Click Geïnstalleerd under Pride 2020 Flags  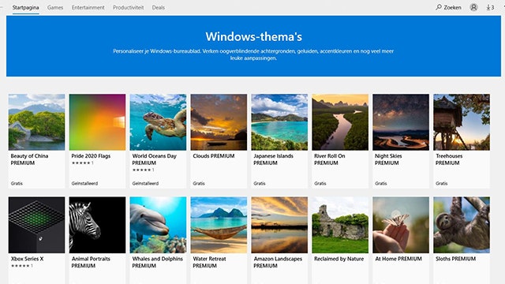click(84, 183)
